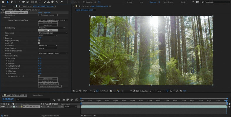Viewport: 231px width, 117px height.
Task: Open the LUT Source dropdown
Action: pyautogui.click(x=48, y=46)
